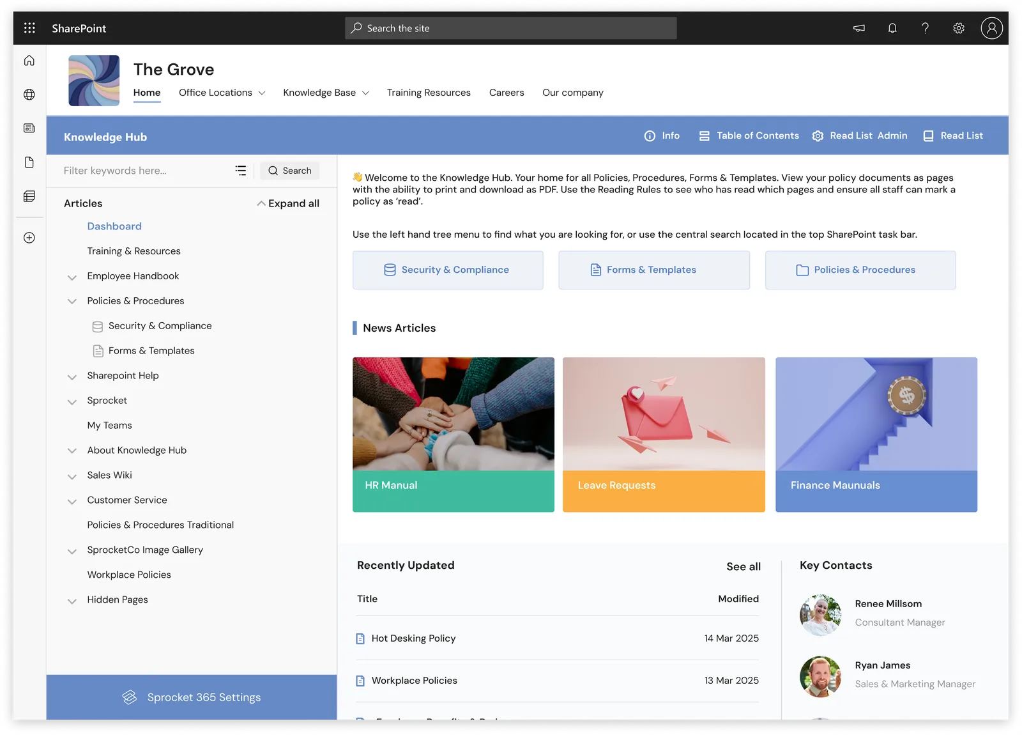Expand the About Knowledge Hub tree node

(x=72, y=451)
